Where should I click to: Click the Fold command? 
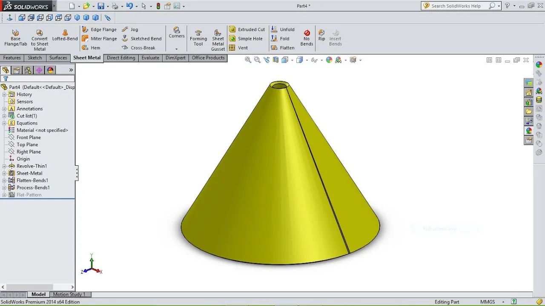pos(280,39)
